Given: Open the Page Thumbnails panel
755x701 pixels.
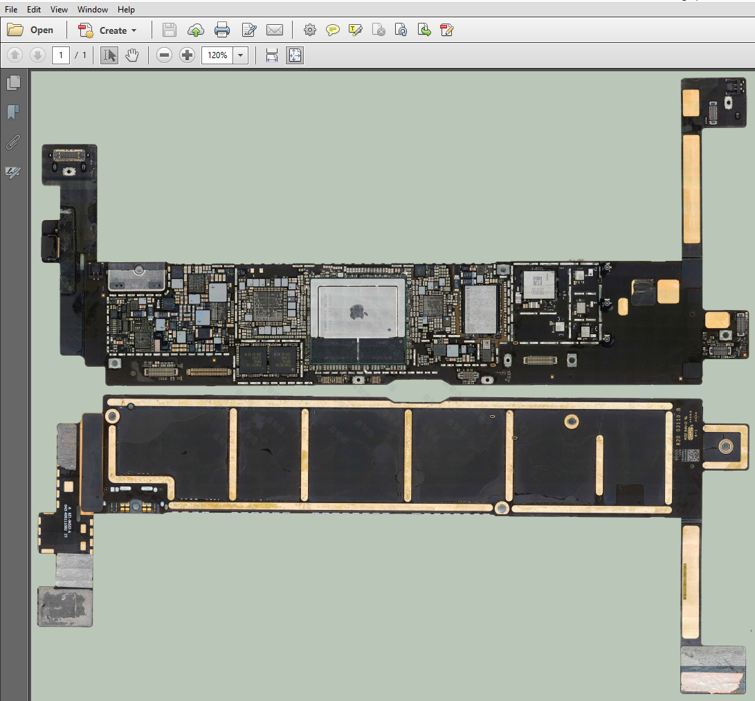Looking at the screenshot, I should [x=13, y=83].
